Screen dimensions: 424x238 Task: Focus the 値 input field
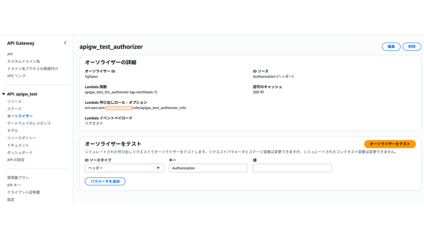[x=292, y=168]
